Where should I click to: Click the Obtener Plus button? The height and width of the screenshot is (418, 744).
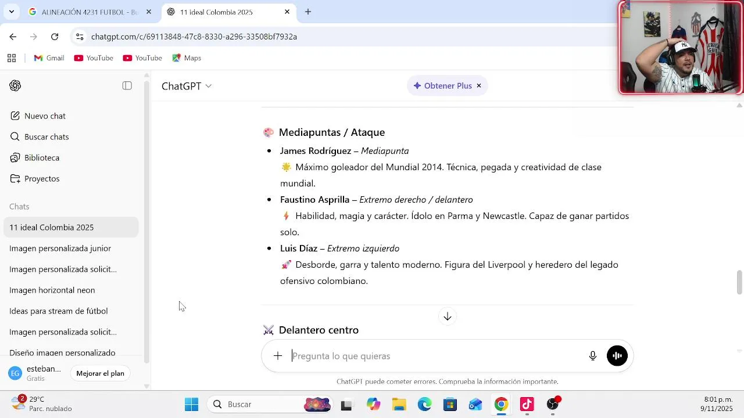[442, 86]
